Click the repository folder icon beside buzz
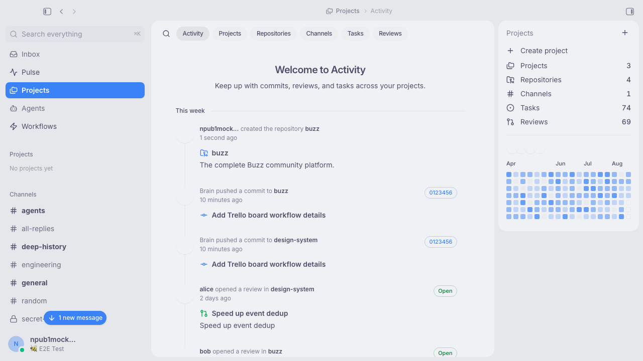Image resolution: width=643 pixels, height=361 pixels. [x=204, y=153]
